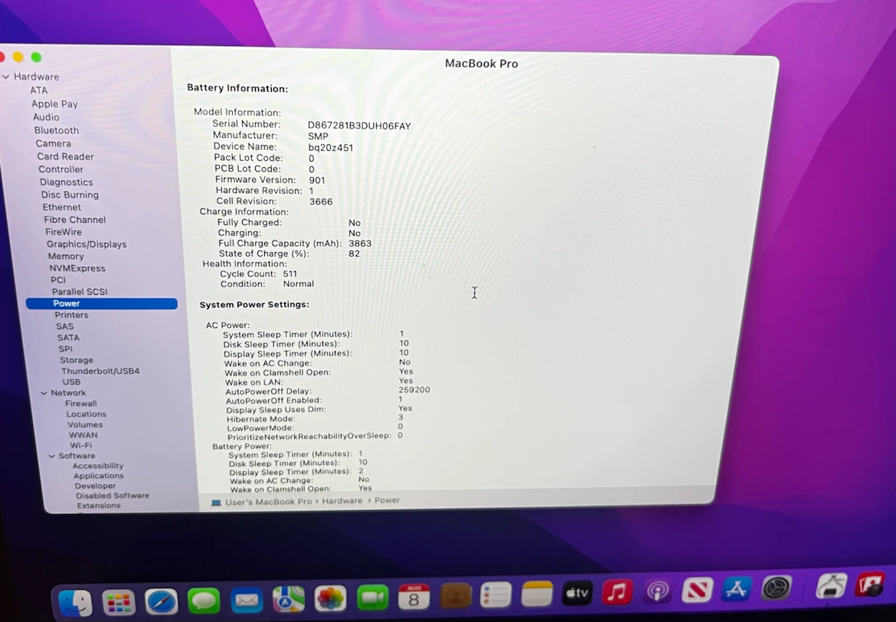Select Disc Burning entry

[x=70, y=195]
